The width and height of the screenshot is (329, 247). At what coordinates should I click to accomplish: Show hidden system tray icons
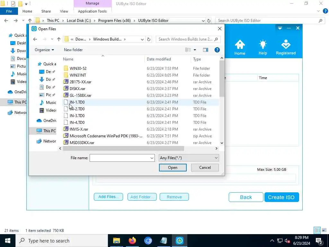272,241
